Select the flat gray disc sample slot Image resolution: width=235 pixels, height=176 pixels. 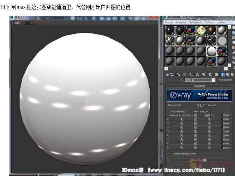(x=222, y=41)
